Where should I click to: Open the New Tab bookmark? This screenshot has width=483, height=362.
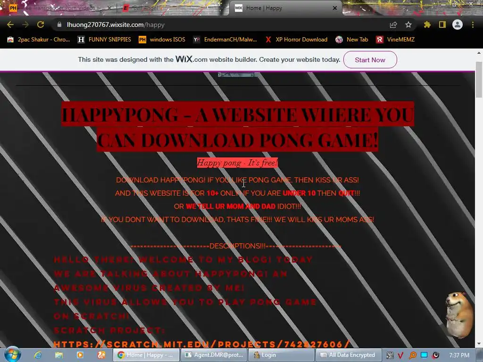(352, 40)
